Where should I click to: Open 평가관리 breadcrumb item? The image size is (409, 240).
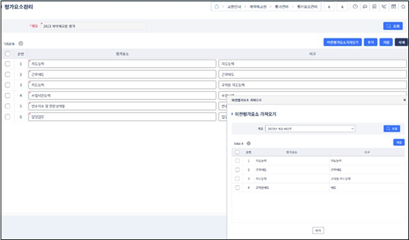click(x=282, y=7)
